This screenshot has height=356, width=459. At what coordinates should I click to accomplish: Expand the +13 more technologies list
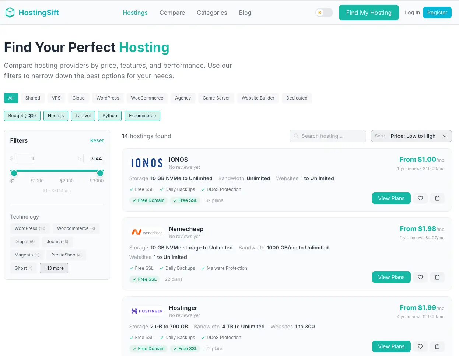point(54,268)
